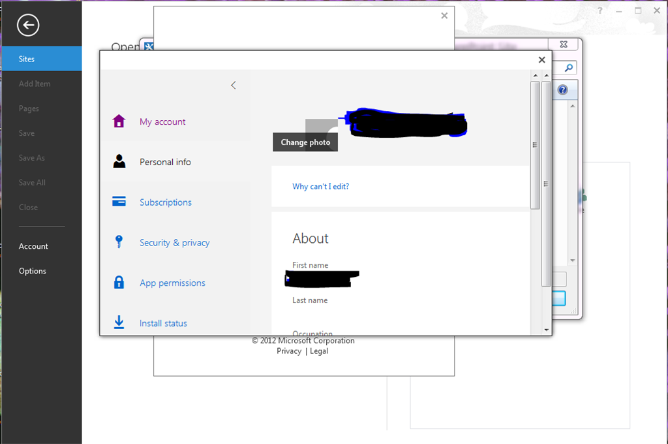
Task: Select the Personal info section
Action: (x=165, y=162)
